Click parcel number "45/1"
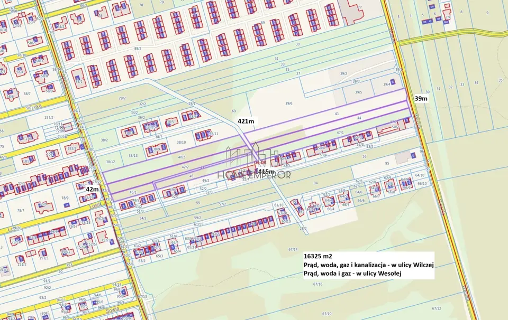This screenshot has height=320, width=508. click(133, 192)
